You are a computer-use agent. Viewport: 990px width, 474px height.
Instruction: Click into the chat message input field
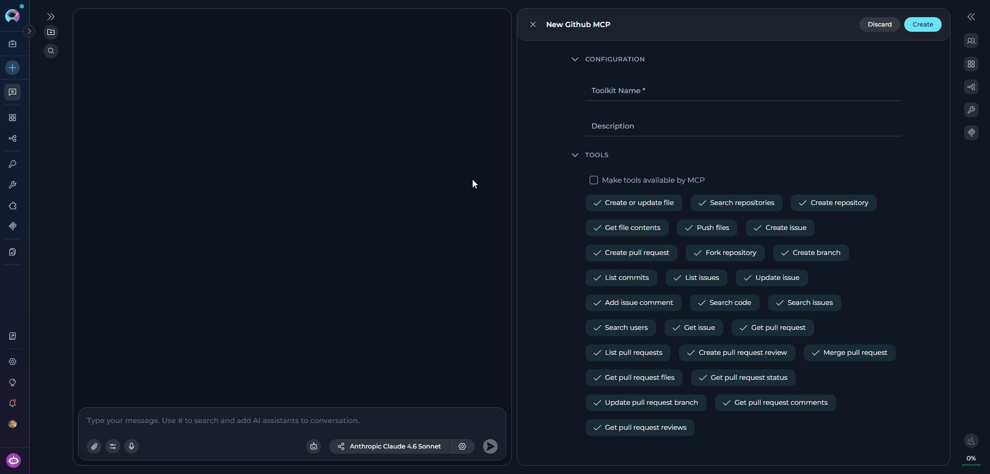292,420
